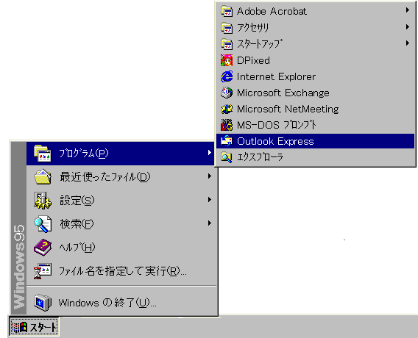The image size is (418, 338).
Task: Open the スタートアップ menu entry
Action: tap(315, 44)
